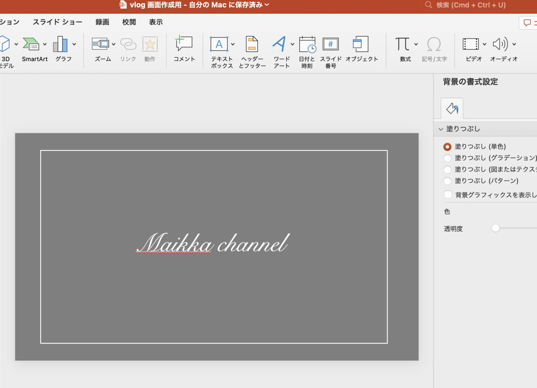Viewport: 537px width, 388px height.
Task: Add a new コメント (Comment)
Action: (x=184, y=43)
